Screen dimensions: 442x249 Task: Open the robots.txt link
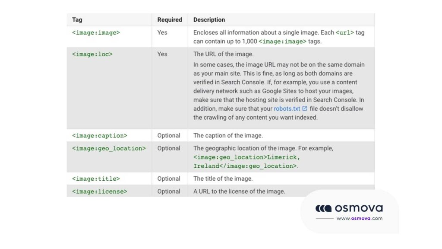pos(287,109)
